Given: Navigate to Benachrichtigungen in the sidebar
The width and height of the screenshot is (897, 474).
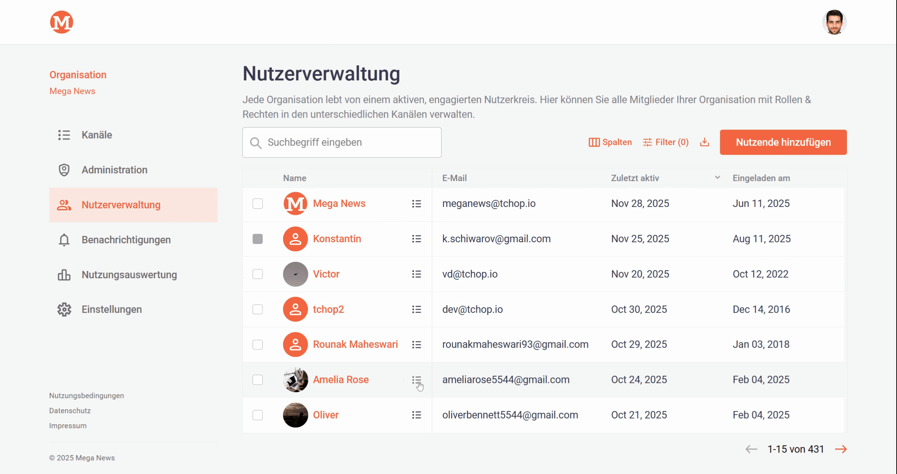Looking at the screenshot, I should tap(126, 240).
